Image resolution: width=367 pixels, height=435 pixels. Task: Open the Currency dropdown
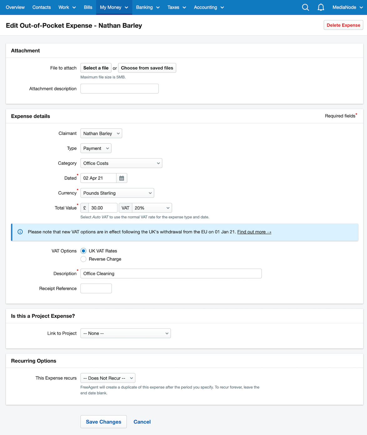117,193
